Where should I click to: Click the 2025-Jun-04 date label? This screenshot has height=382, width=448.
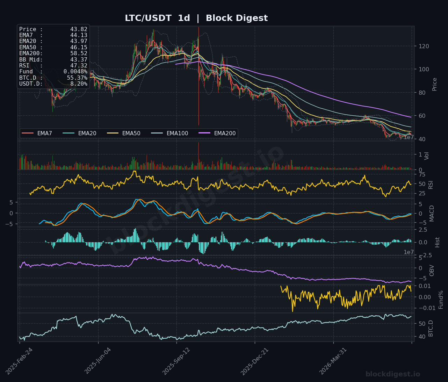point(98,361)
